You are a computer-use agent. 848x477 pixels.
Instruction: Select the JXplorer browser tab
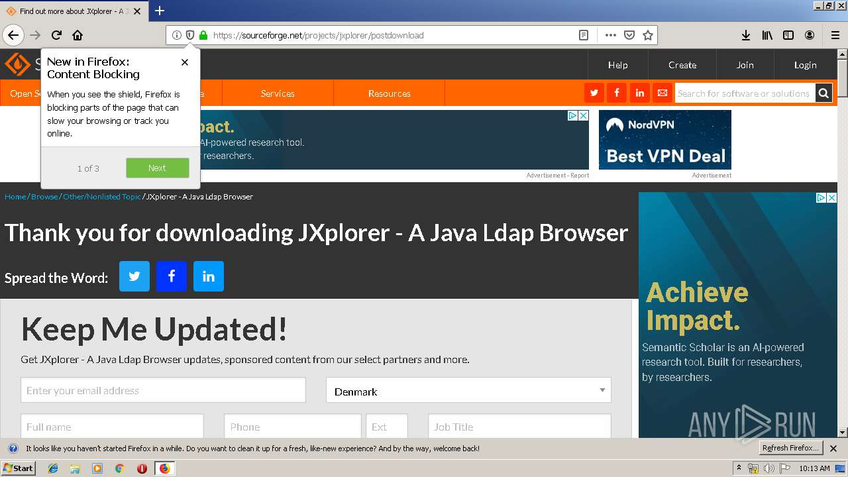(74, 11)
